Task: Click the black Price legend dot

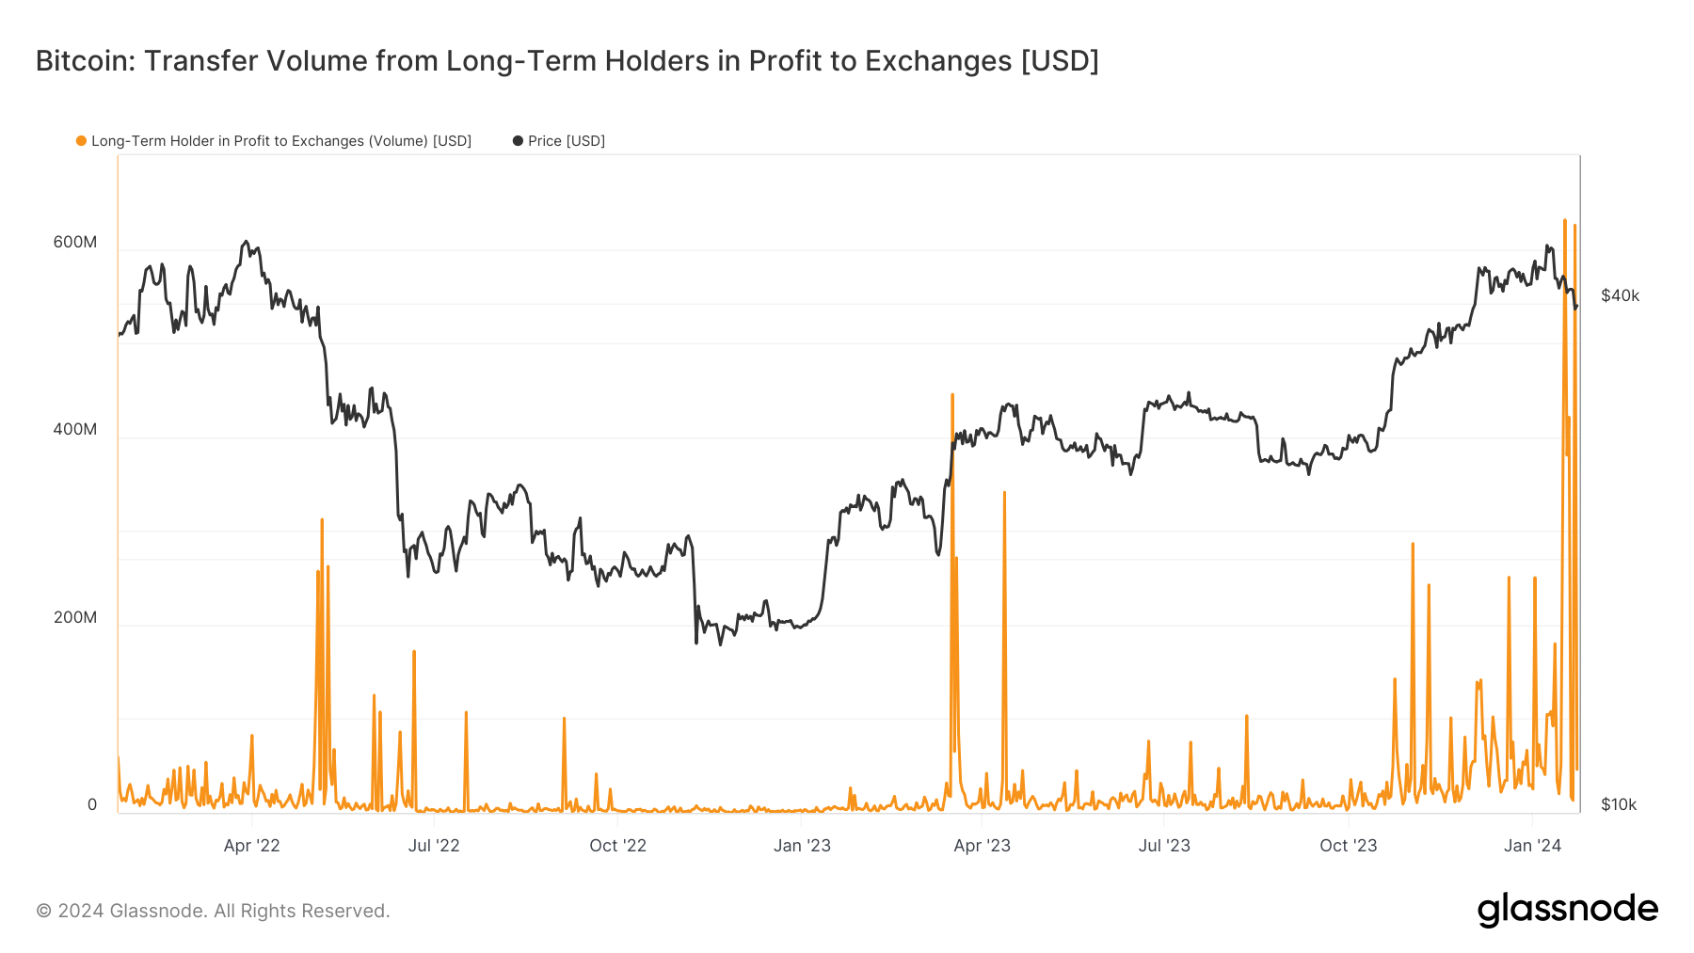Action: point(518,141)
